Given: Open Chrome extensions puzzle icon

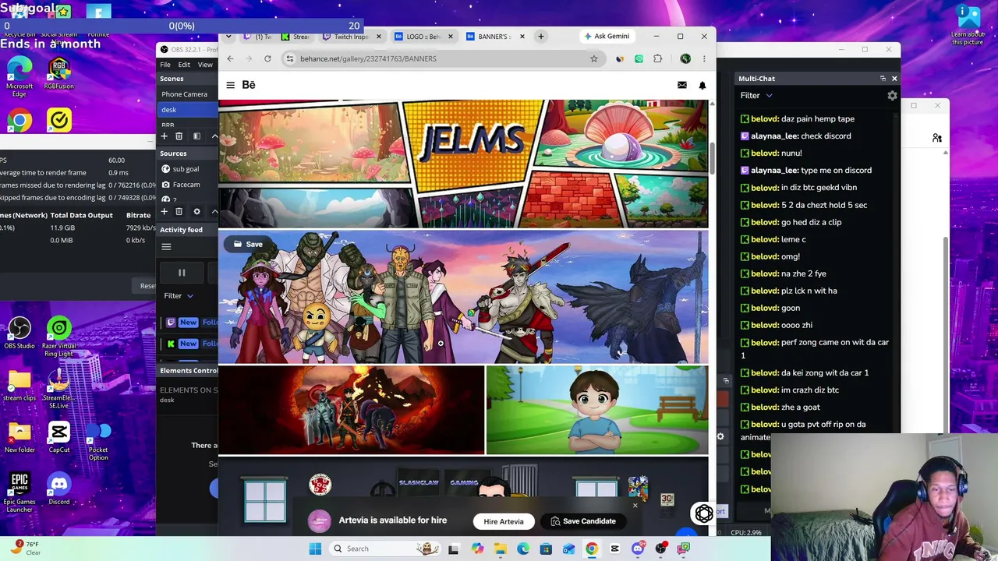Looking at the screenshot, I should (657, 58).
